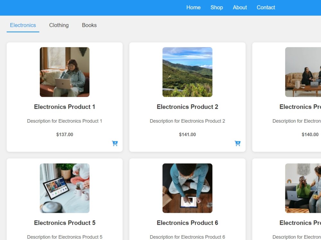Add Electronics Product 1 to cart
This screenshot has width=321, height=240.
115,143
